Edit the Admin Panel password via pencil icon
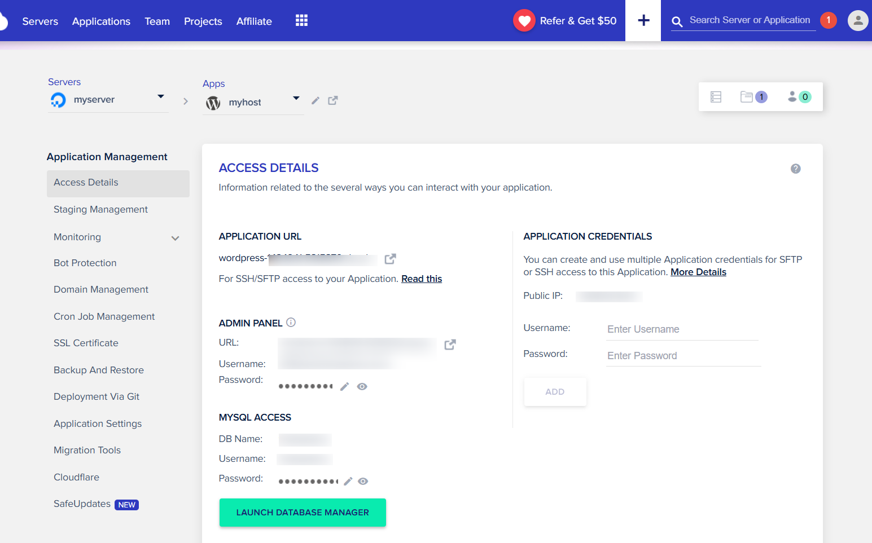The image size is (872, 543). point(344,386)
